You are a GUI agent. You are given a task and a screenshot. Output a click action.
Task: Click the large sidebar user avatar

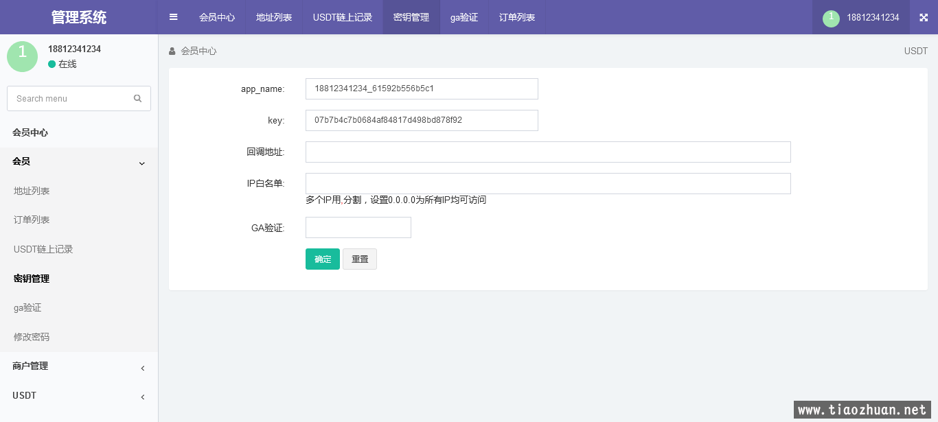pos(22,56)
